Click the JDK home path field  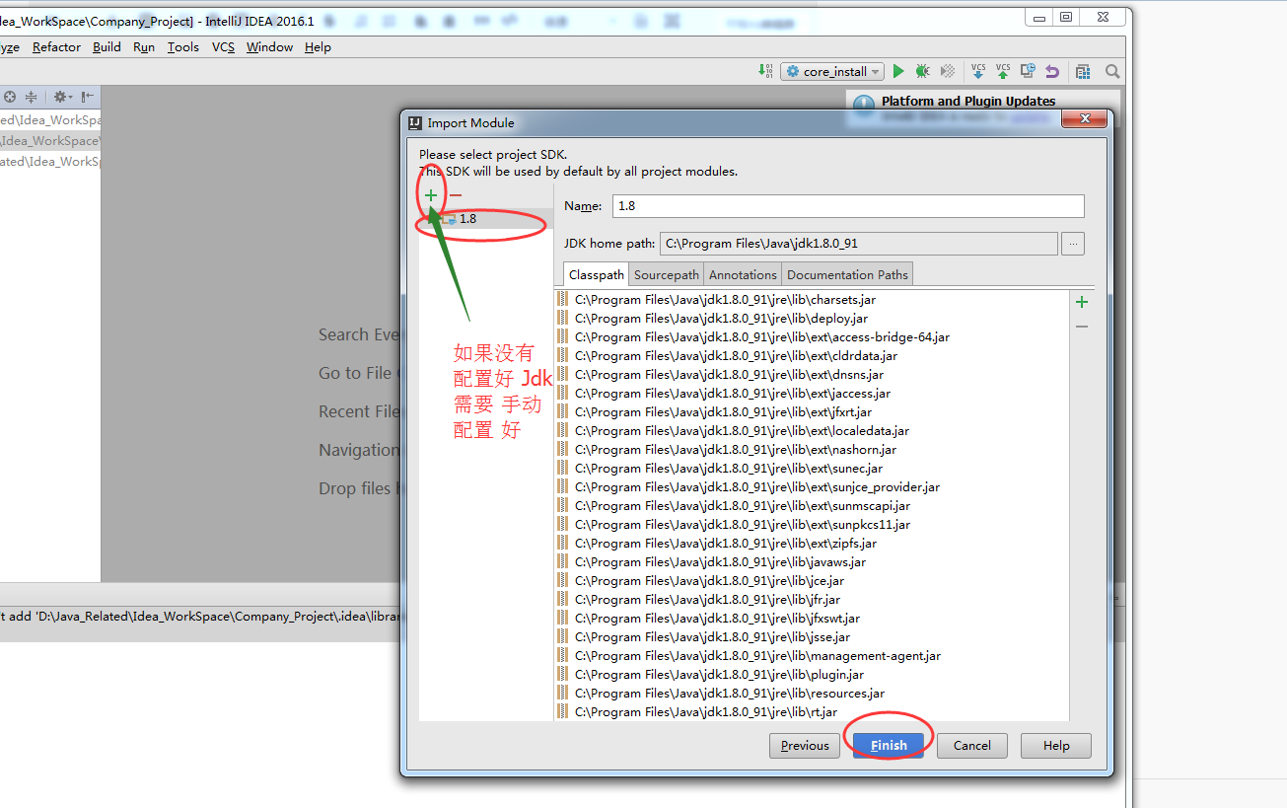click(858, 243)
